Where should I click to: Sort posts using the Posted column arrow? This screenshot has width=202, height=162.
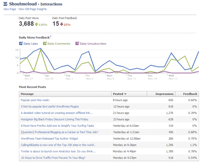[125, 94]
